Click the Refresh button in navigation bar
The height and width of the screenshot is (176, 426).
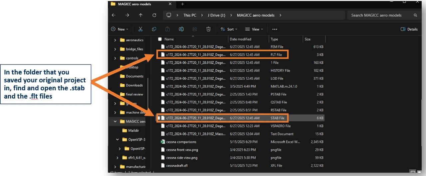tap(154, 15)
